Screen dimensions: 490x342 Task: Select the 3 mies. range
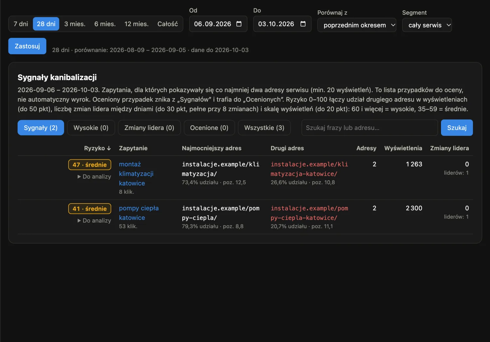click(75, 24)
